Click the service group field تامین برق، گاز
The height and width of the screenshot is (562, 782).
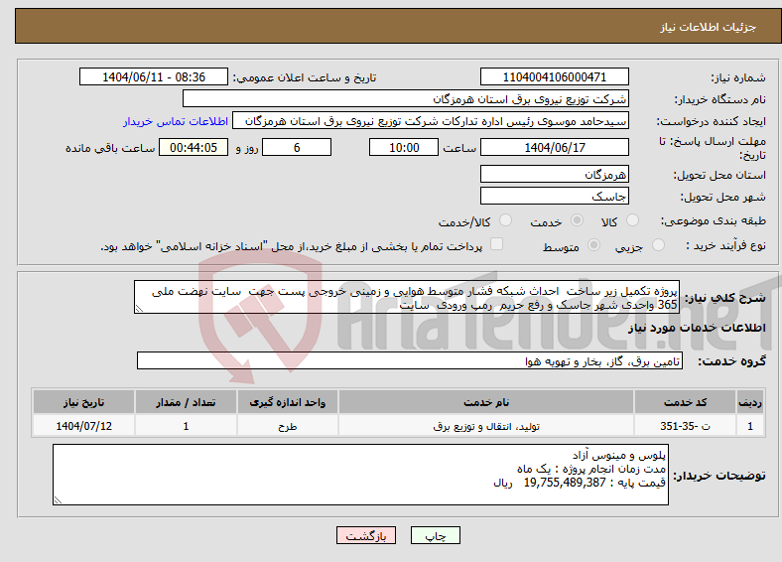(x=410, y=360)
